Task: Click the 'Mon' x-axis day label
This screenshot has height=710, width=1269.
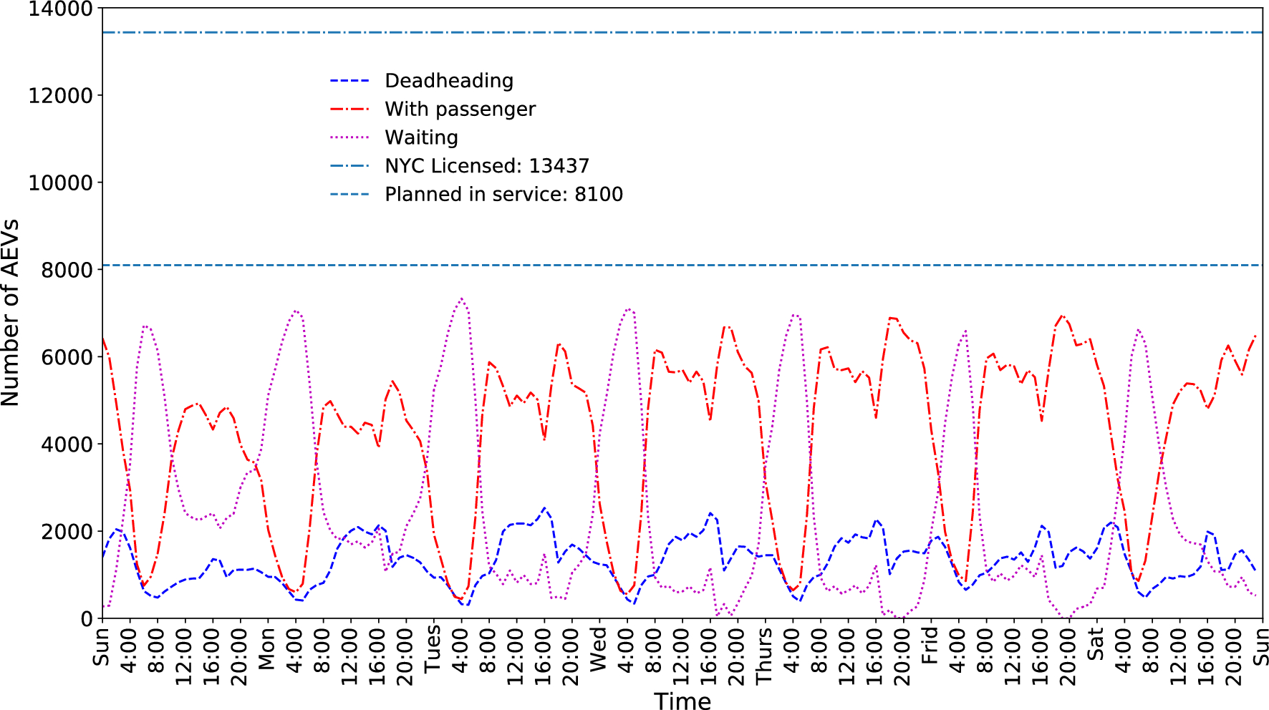Action: pyautogui.click(x=267, y=649)
